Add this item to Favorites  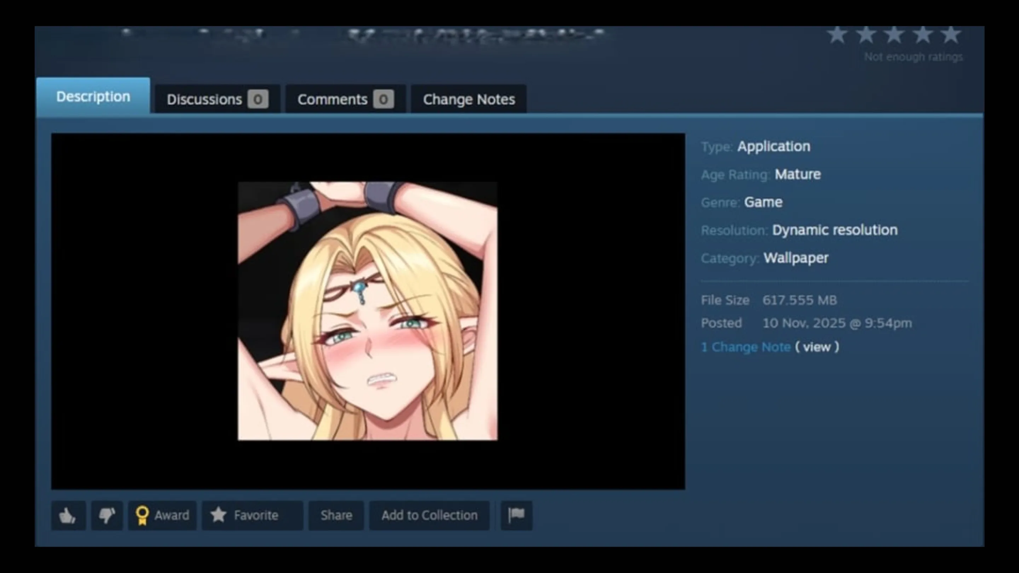coord(252,515)
